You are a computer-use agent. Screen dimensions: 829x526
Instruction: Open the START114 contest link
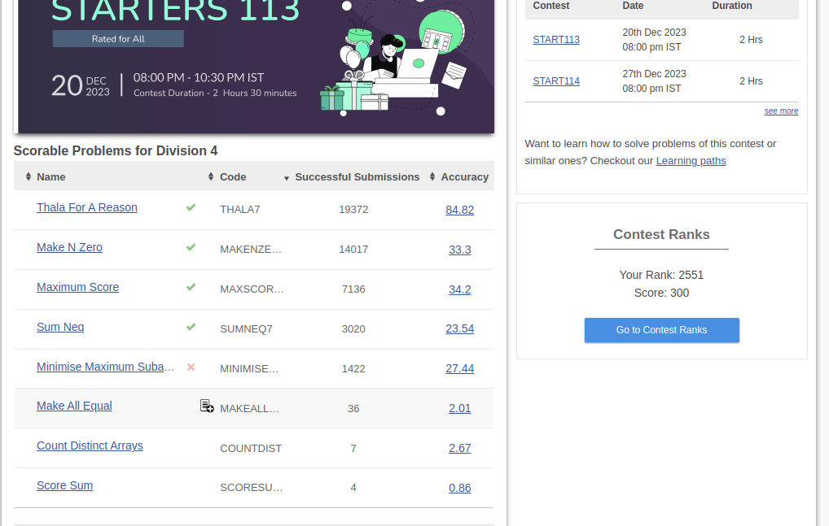tap(556, 80)
